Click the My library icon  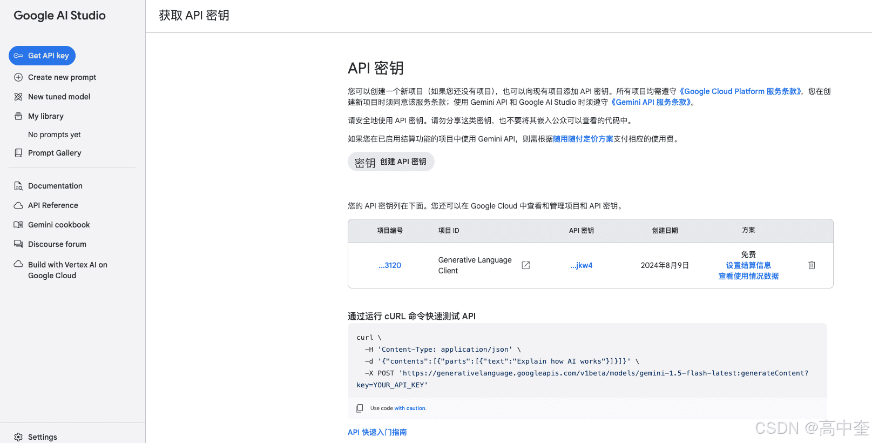point(18,116)
